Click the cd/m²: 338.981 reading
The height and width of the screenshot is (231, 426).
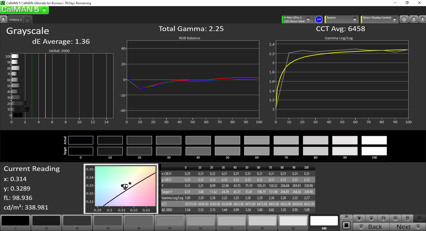[x=26, y=207]
